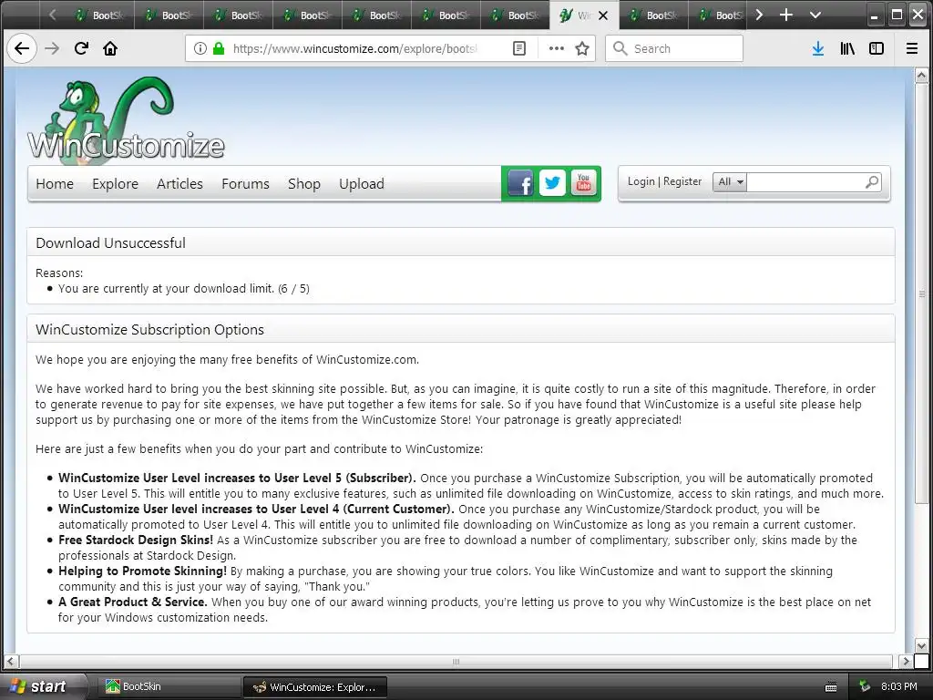Open the Library bookshelf icon

click(847, 48)
